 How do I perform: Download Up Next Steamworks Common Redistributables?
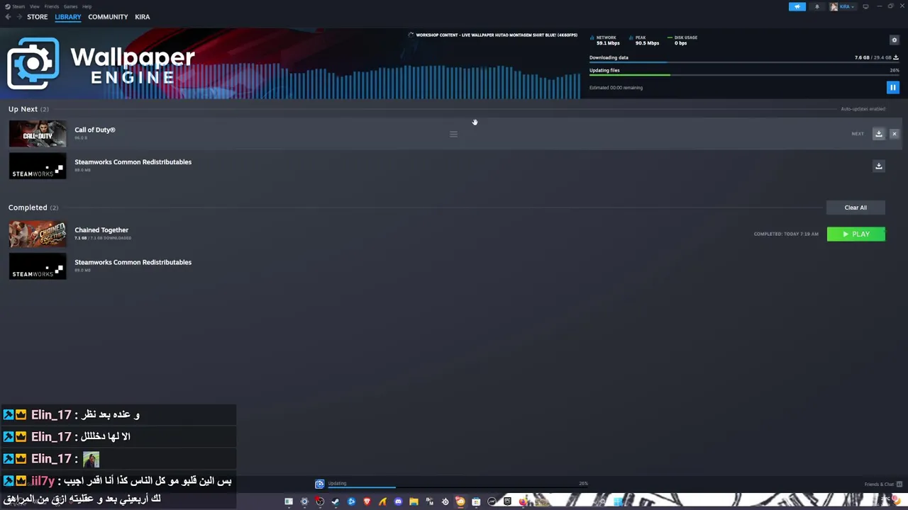point(878,166)
